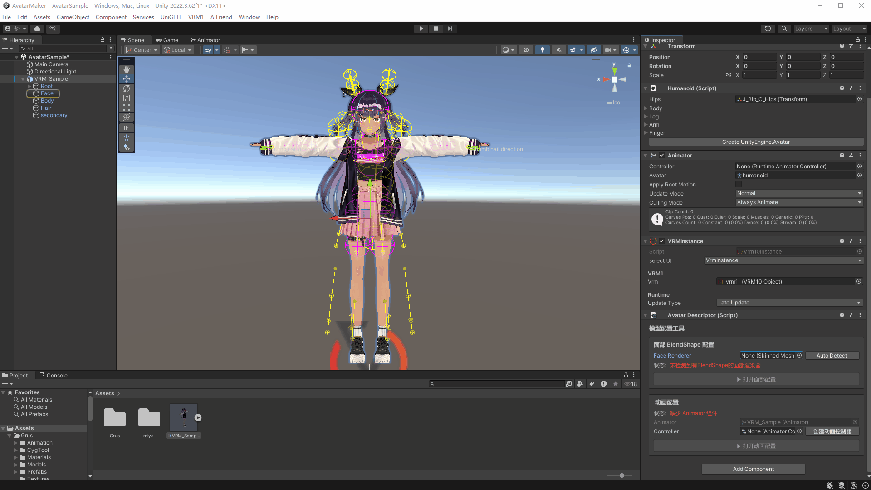This screenshot has height=490, width=871.
Task: Click the Auto Detect button
Action: point(832,356)
